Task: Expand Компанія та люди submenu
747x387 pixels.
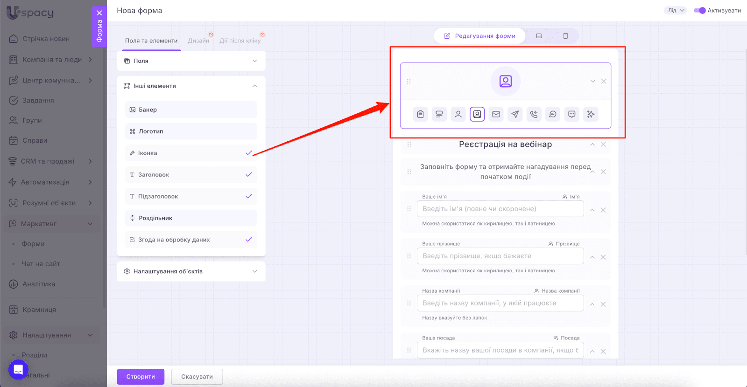Action: tap(90, 60)
